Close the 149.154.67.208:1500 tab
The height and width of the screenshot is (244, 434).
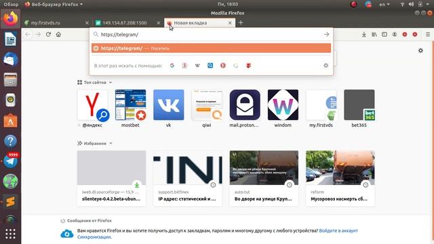tap(159, 23)
